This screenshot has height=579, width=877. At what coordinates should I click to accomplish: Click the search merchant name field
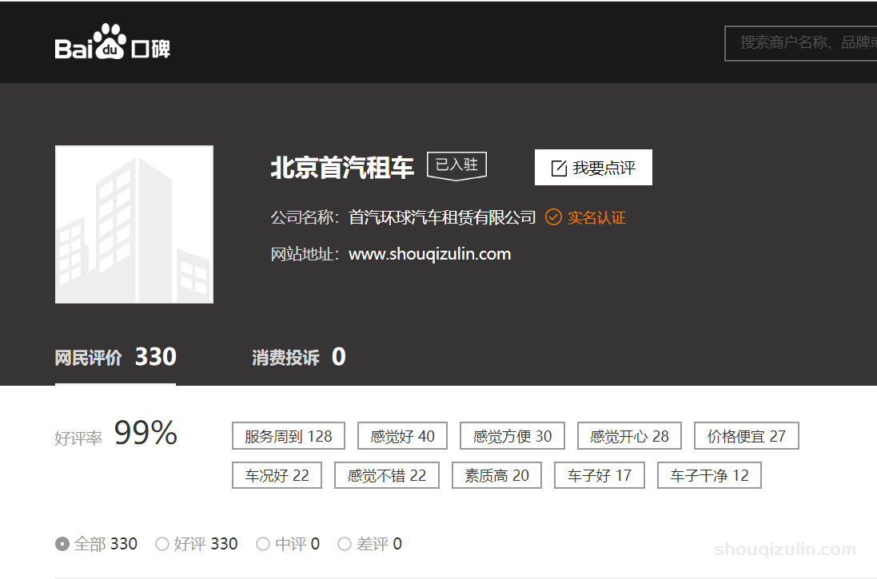pos(801,43)
